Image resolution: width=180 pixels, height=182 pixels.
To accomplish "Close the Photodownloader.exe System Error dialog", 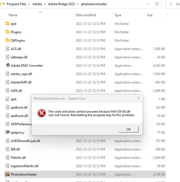I will 139,99.
